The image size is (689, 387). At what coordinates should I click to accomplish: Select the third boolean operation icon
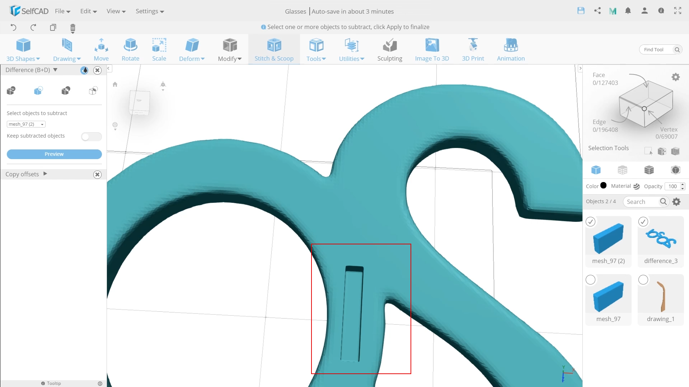point(66,91)
